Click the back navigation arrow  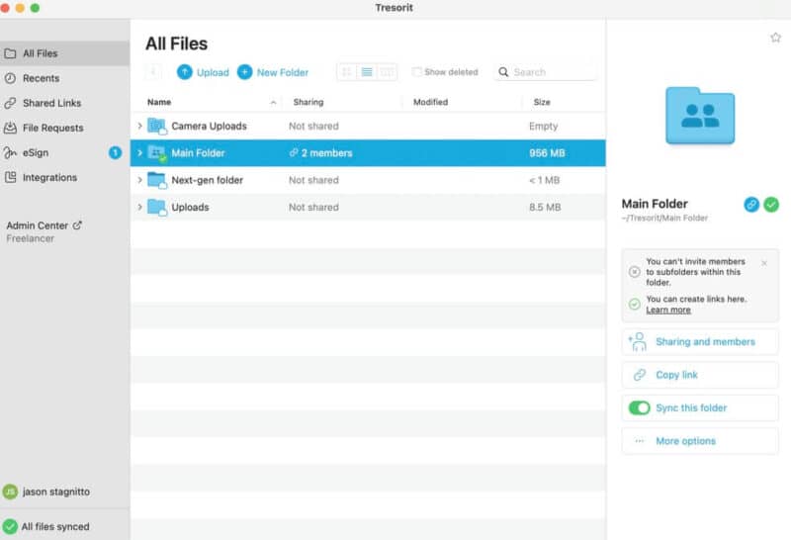click(153, 72)
